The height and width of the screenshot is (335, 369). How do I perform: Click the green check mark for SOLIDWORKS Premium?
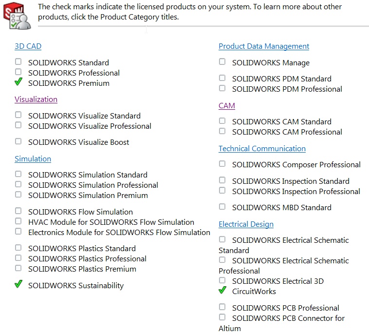(x=18, y=82)
